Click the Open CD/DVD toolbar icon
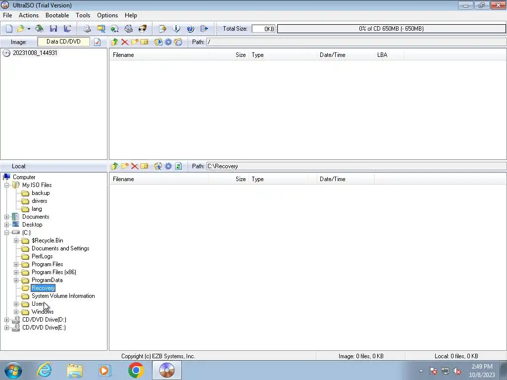This screenshot has height=380, width=507. [x=40, y=29]
